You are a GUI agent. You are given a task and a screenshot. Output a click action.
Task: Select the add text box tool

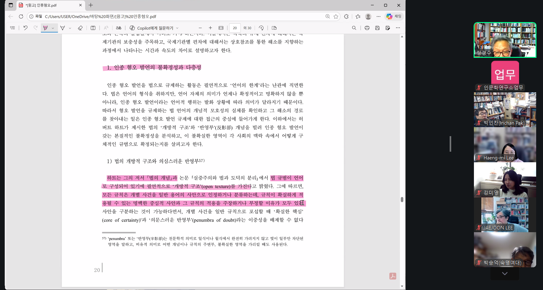tap(93, 28)
